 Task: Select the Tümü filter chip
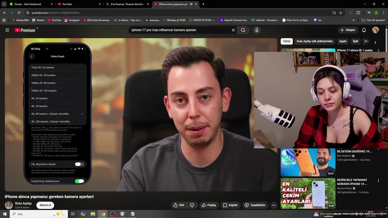pos(287,41)
